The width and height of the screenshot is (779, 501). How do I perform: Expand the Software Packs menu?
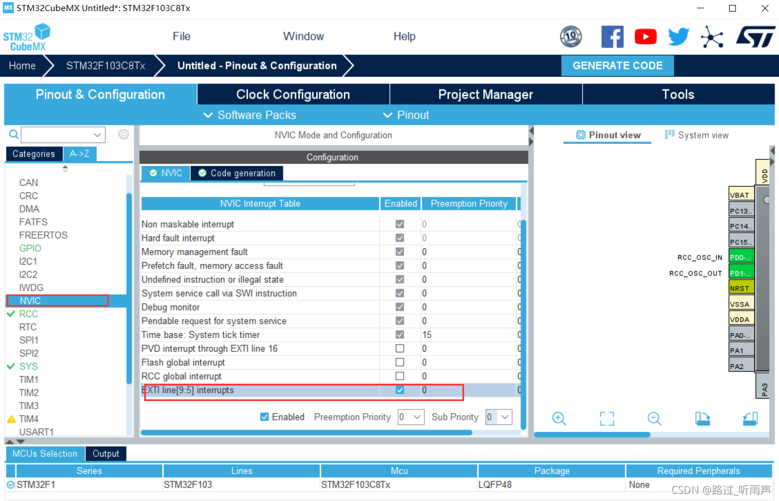click(250, 115)
